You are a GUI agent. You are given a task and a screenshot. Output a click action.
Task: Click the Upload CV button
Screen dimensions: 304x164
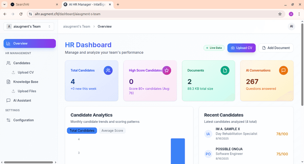click(x=241, y=48)
